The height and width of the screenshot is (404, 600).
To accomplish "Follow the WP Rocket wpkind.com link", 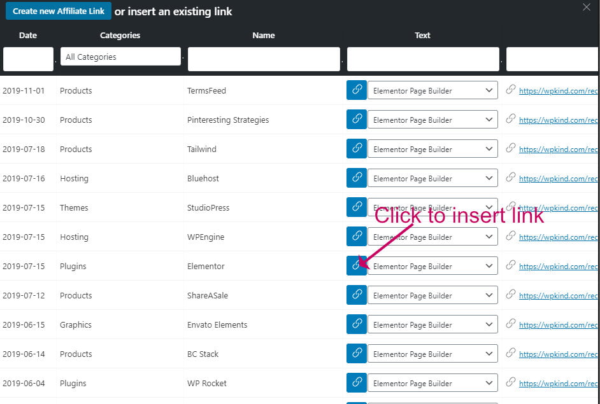I will pos(558,384).
